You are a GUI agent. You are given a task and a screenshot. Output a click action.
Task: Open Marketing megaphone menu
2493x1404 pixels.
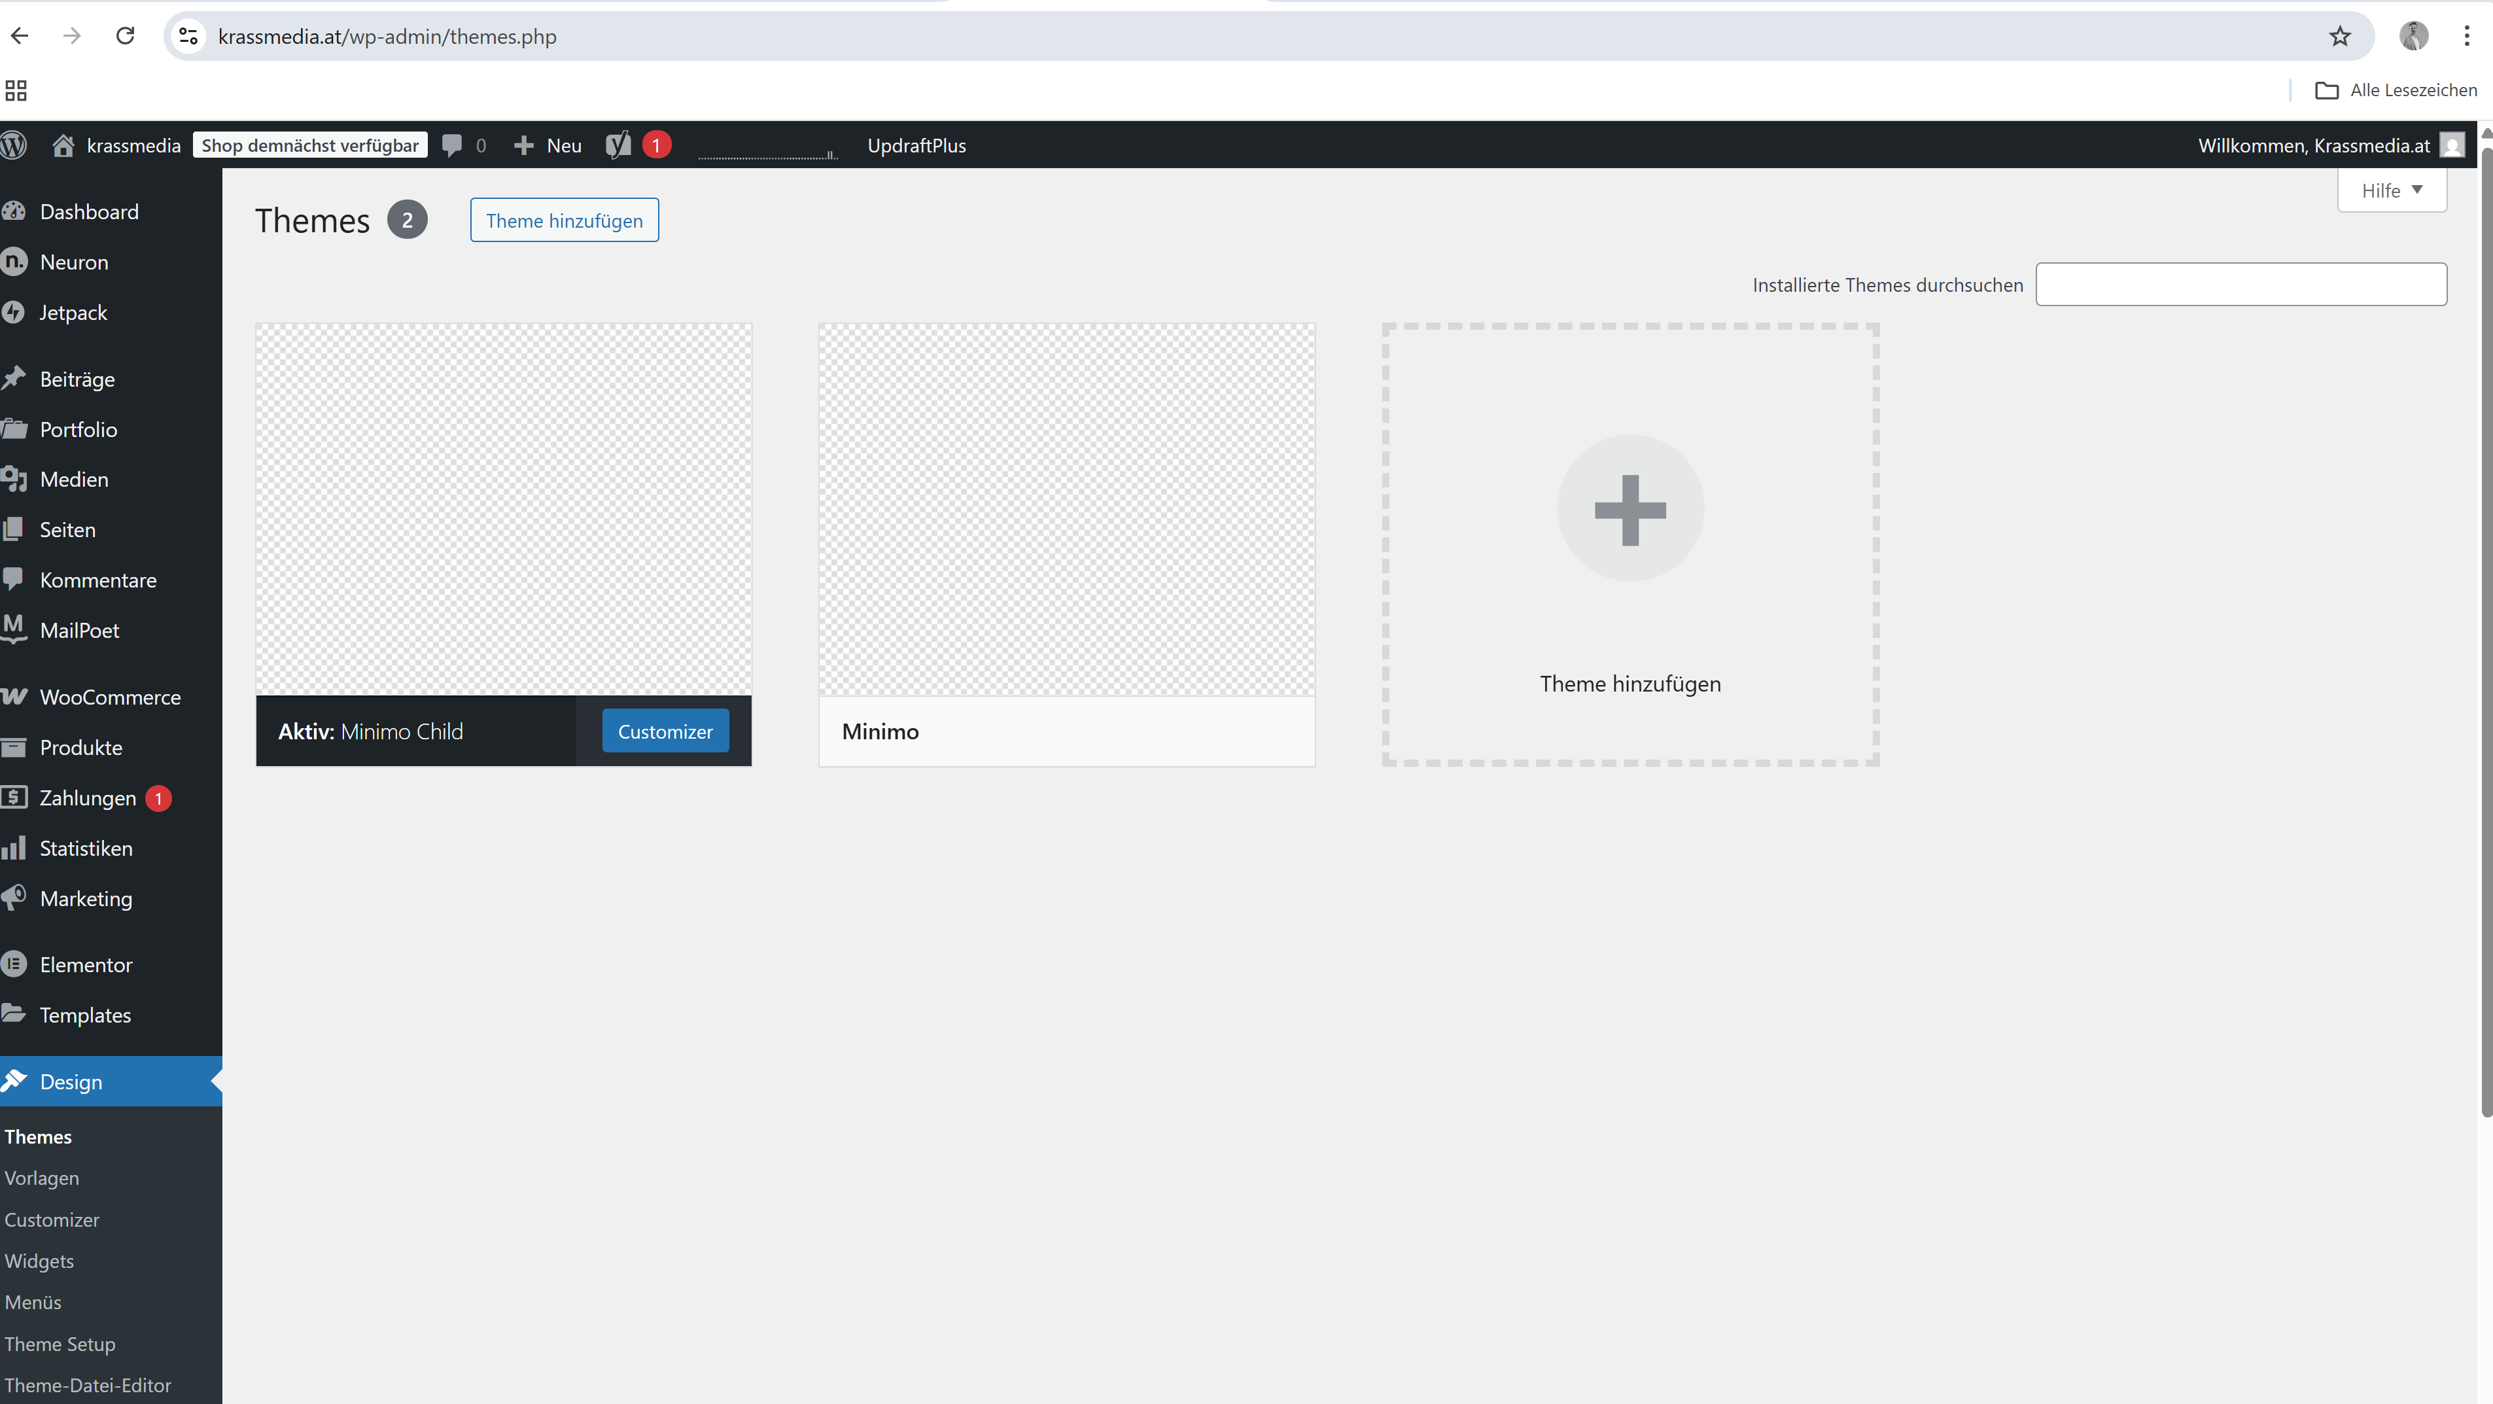click(x=85, y=899)
